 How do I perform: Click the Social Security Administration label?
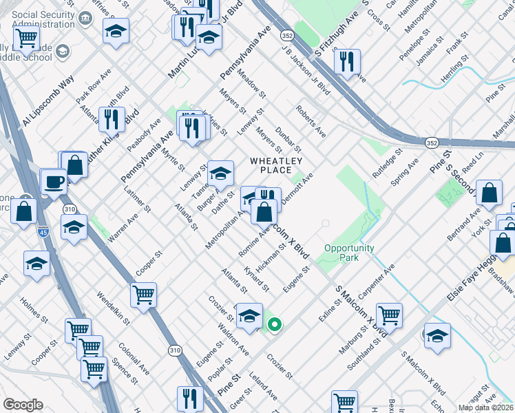43,19
